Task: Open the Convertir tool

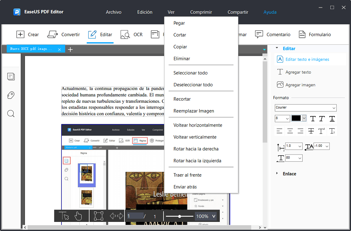Action: [63, 34]
